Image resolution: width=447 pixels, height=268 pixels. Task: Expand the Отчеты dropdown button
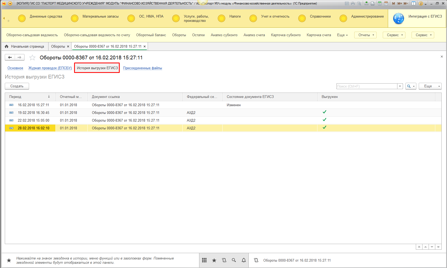click(365, 35)
